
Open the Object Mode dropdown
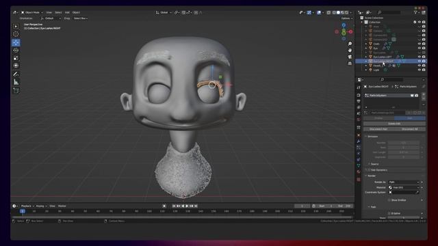click(x=32, y=12)
